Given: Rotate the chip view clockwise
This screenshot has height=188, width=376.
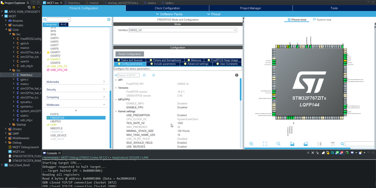Looking at the screenshot, I should point(292,144).
